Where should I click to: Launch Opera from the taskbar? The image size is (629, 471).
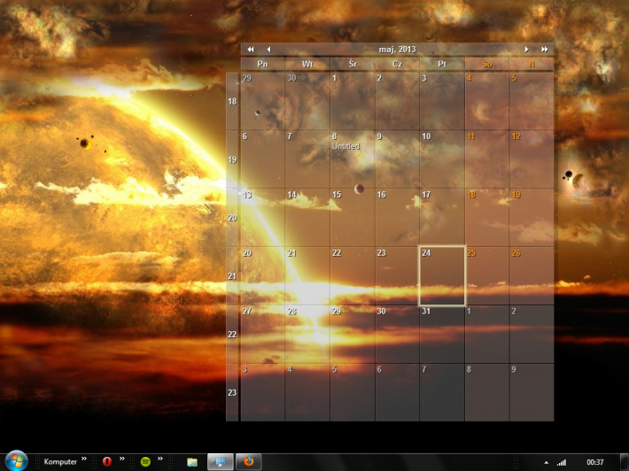click(106, 462)
